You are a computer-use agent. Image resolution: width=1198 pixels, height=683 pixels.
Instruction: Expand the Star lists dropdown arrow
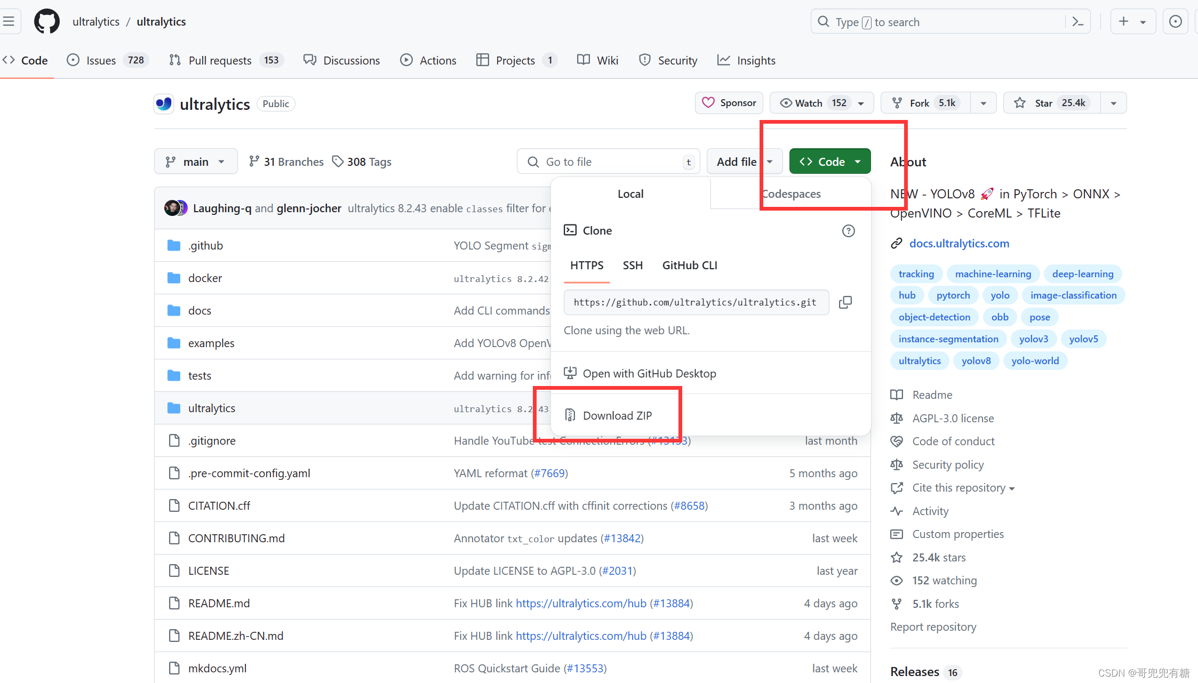[x=1113, y=103]
